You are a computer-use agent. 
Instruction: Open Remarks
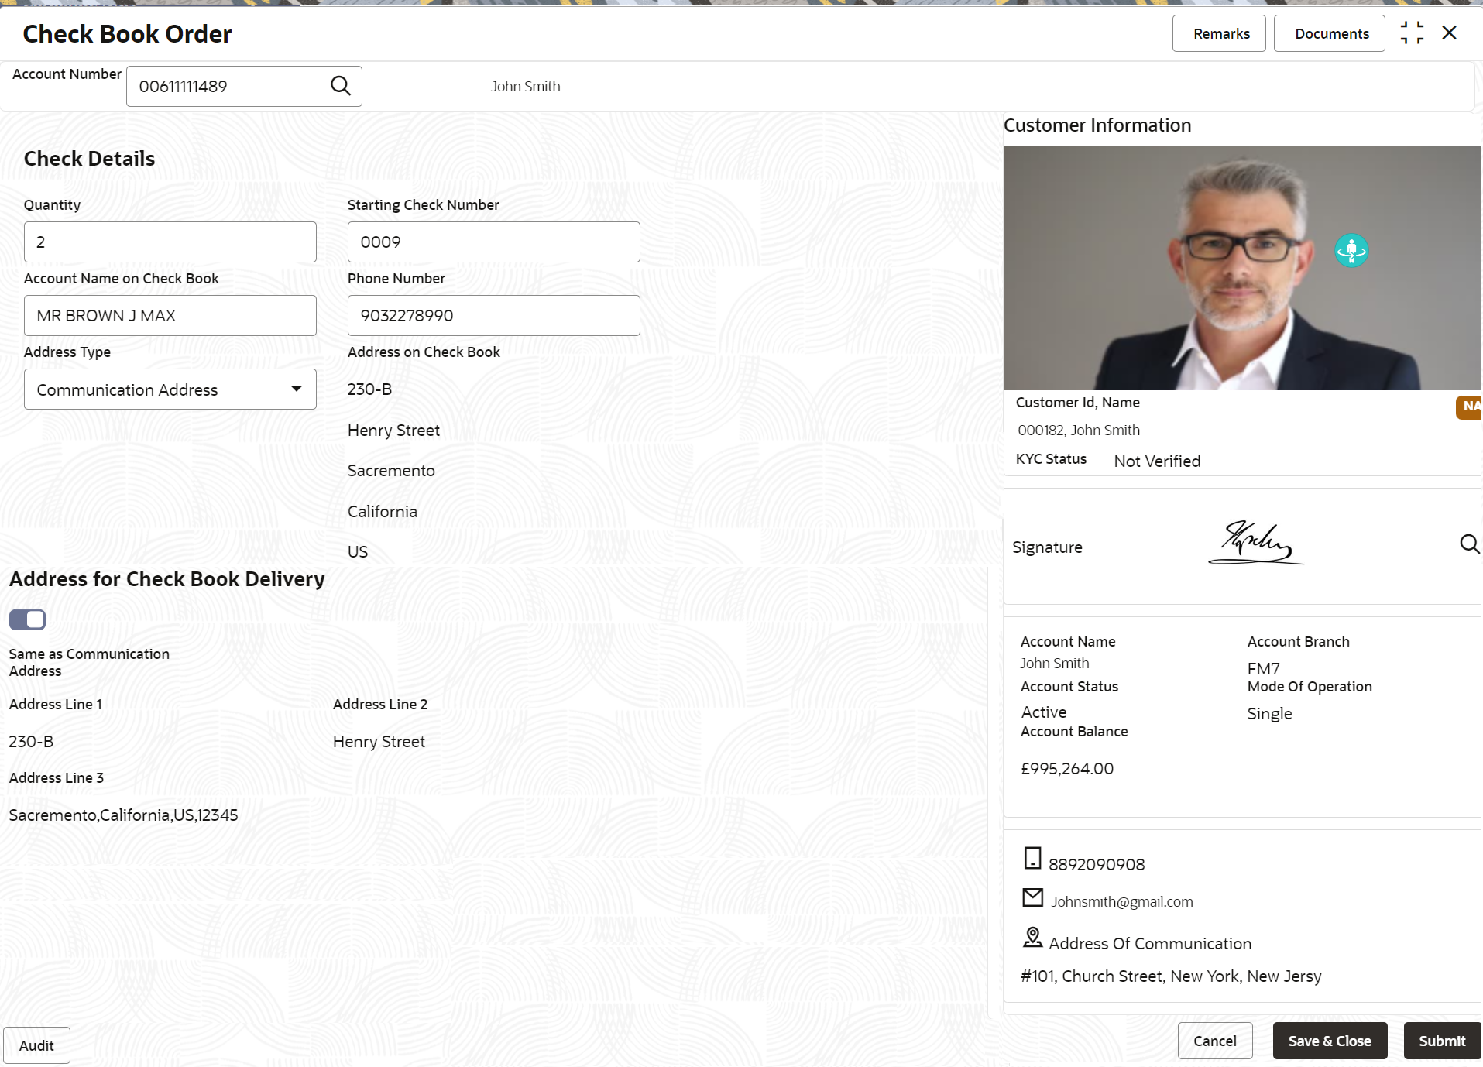click(x=1219, y=33)
